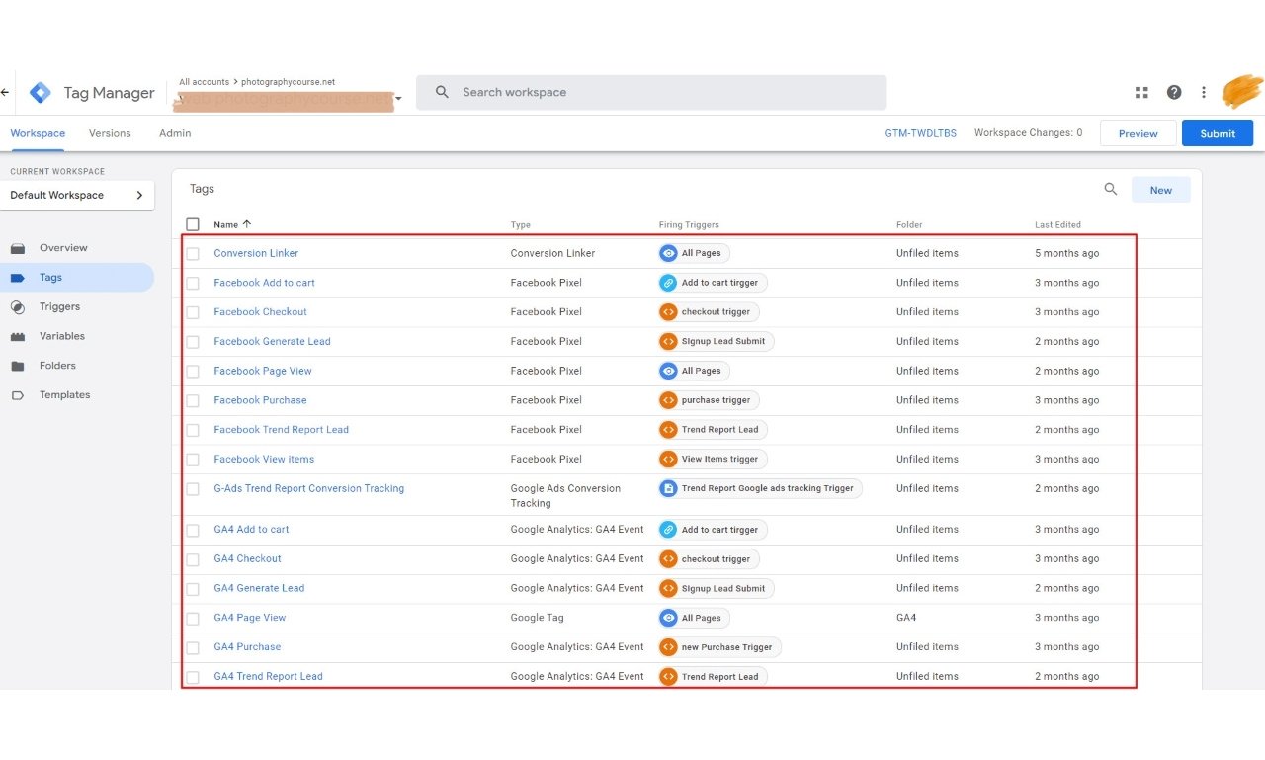Switch to the Versions tab
Screen dimensions: 1265x760
[110, 133]
